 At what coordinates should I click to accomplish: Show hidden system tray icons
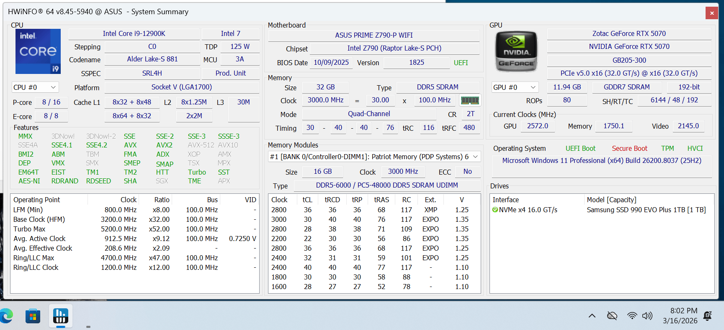tap(592, 316)
